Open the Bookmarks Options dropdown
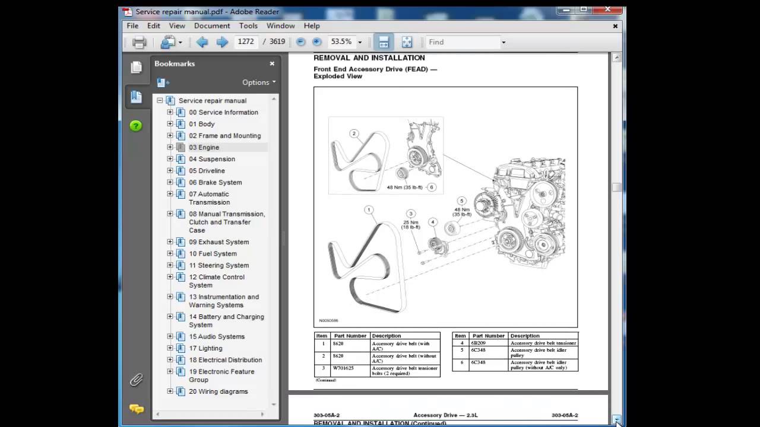Screen dimensions: 760x427 (x=259, y=82)
